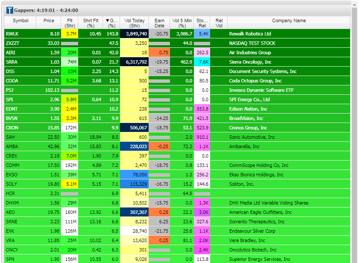Select the SOLY symbol cell

[20, 184]
